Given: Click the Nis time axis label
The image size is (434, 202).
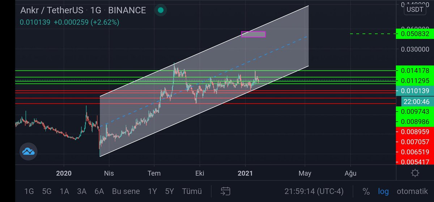Looking at the screenshot, I should [x=109, y=173].
